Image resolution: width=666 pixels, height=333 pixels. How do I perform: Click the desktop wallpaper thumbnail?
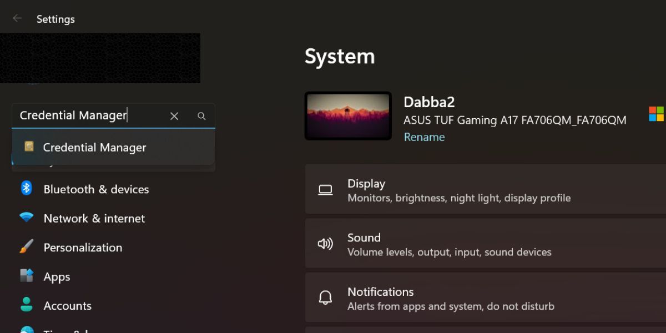tap(348, 116)
